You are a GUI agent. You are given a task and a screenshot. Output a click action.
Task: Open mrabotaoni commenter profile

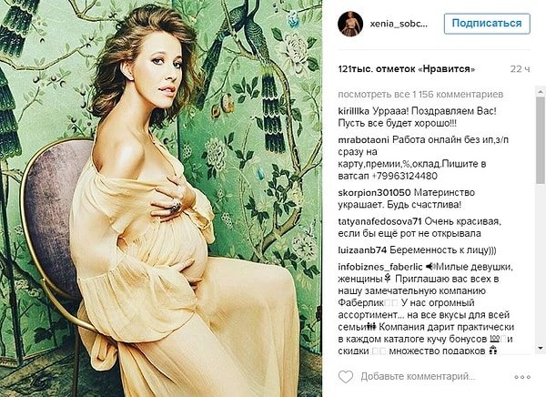363,140
